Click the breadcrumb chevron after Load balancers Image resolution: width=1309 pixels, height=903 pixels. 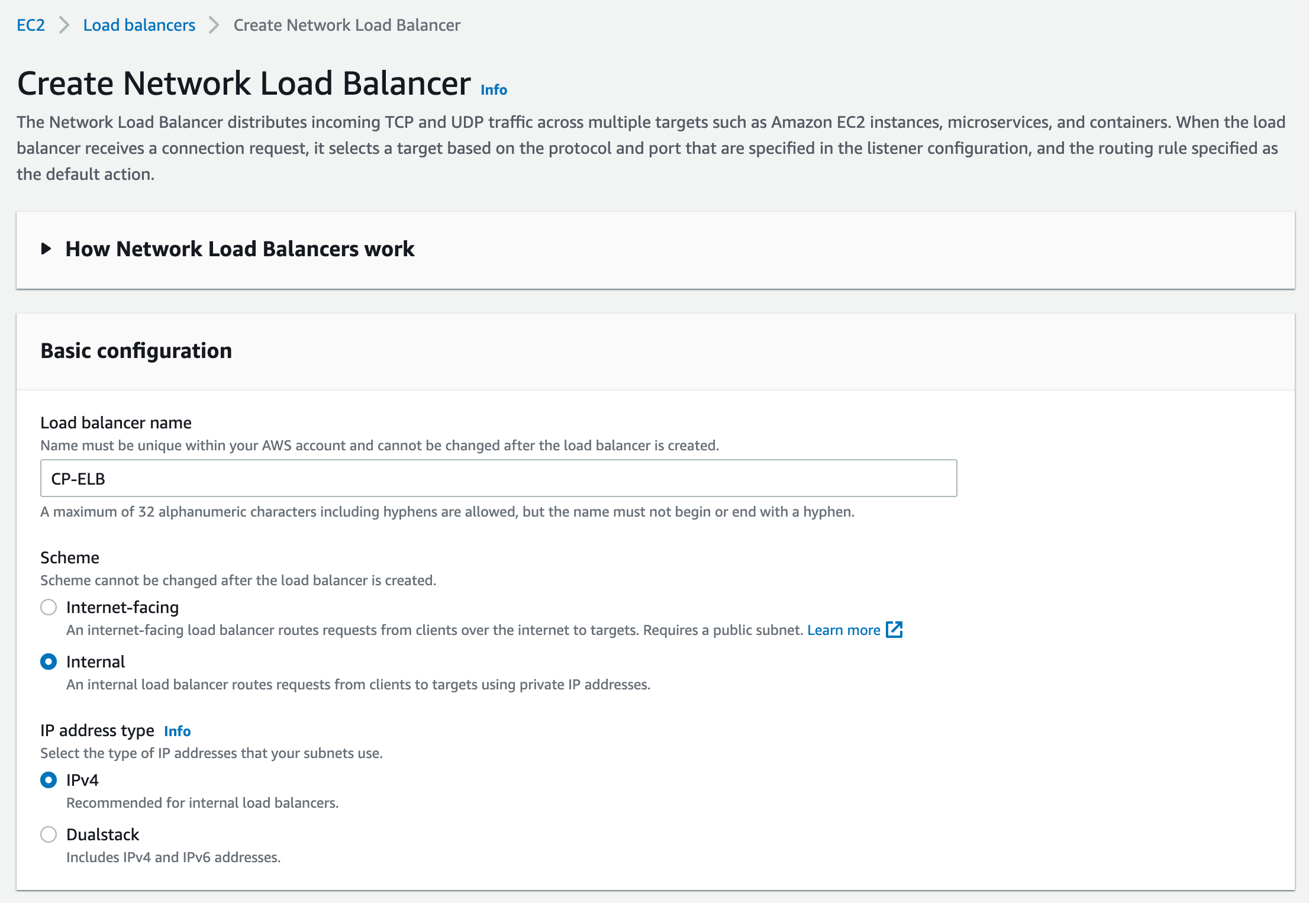(214, 25)
